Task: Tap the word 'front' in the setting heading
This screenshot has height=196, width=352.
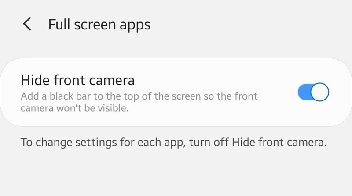Action: 70,80
